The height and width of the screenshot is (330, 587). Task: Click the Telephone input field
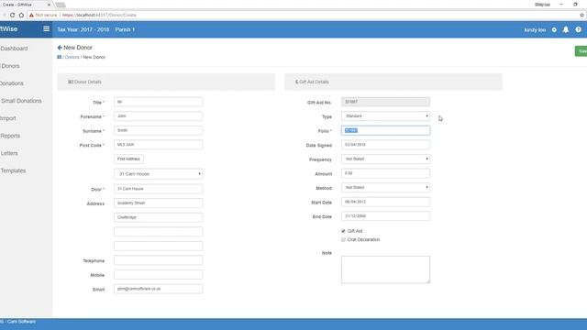click(x=159, y=260)
